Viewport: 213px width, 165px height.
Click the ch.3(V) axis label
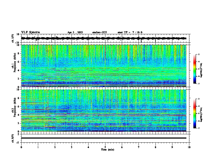pos(13,138)
